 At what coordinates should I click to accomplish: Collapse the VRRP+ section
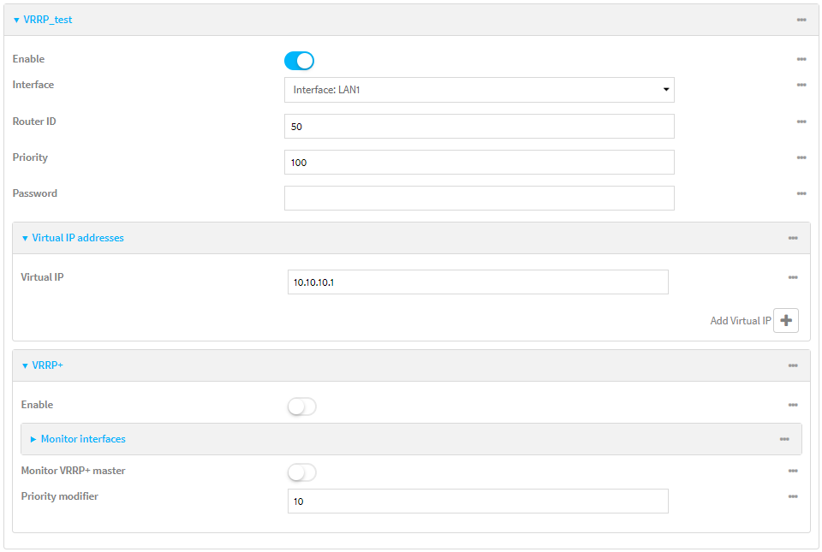click(25, 365)
